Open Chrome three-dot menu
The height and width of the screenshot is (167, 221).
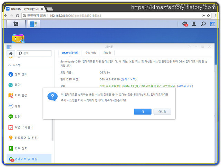coord(215,16)
